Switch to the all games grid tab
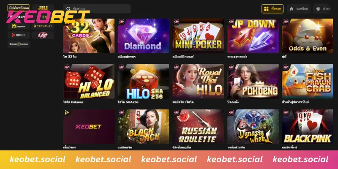The height and width of the screenshot is (169, 338). pyautogui.click(x=273, y=9)
